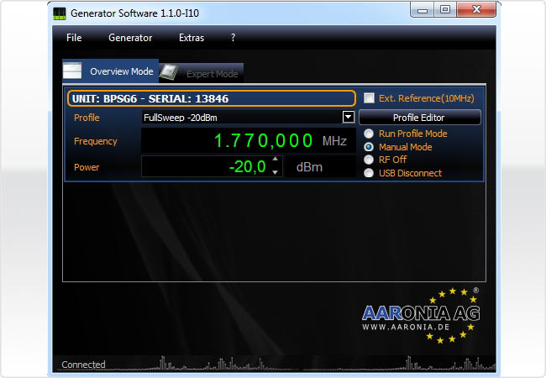Viewport: 546px width, 378px height.
Task: Click the Overview Mode tab icon
Action: [x=75, y=71]
